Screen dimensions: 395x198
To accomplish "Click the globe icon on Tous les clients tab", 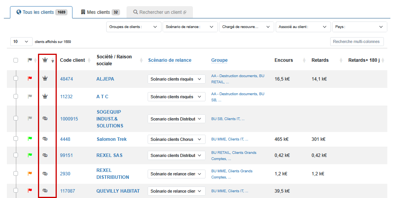I will click(x=19, y=12).
